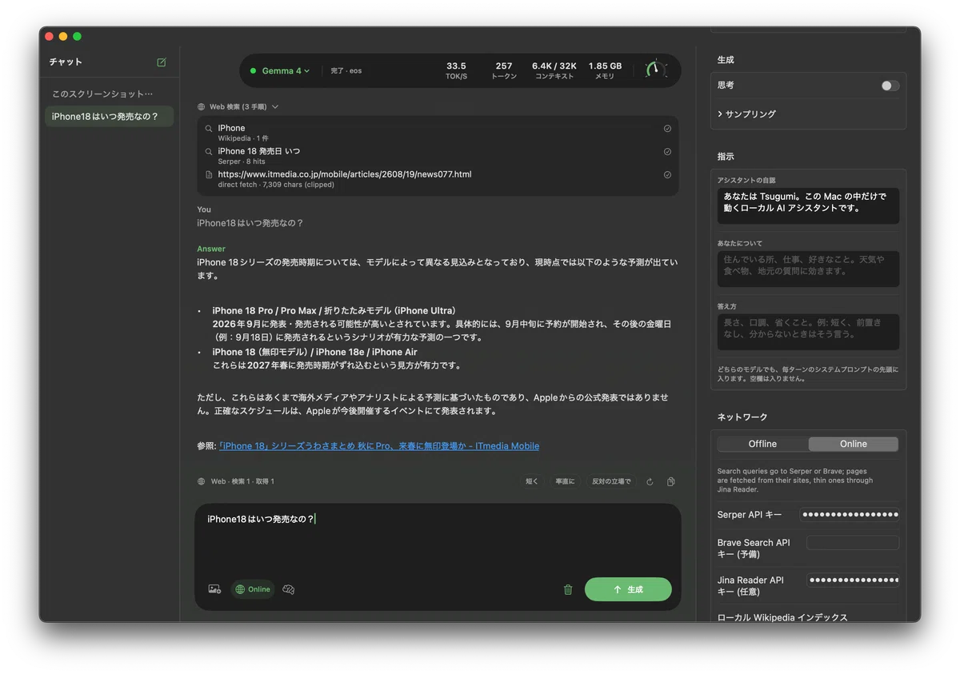Click the brain thinking icon in input box
The width and height of the screenshot is (960, 674).
click(289, 589)
